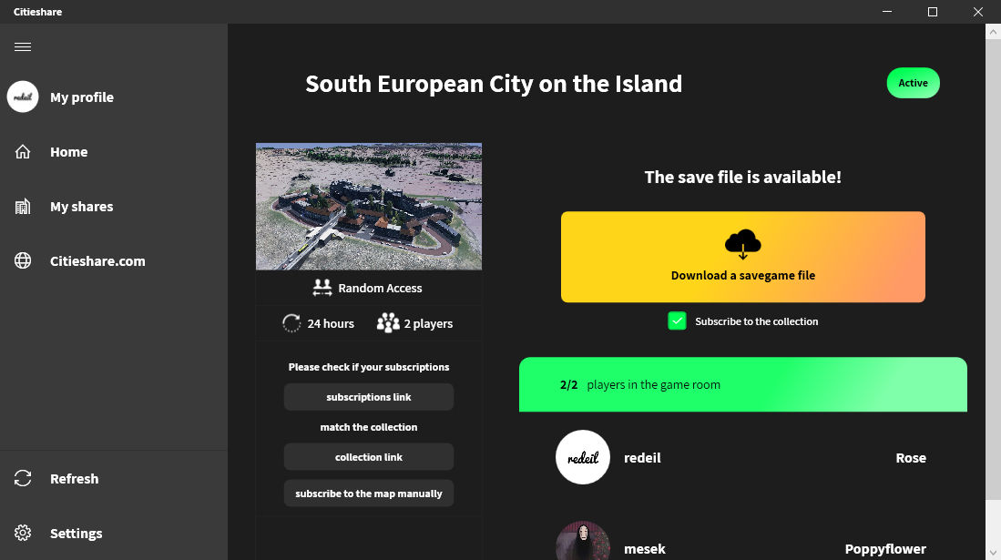Open Citieshare.com from the sidebar

tap(114, 261)
